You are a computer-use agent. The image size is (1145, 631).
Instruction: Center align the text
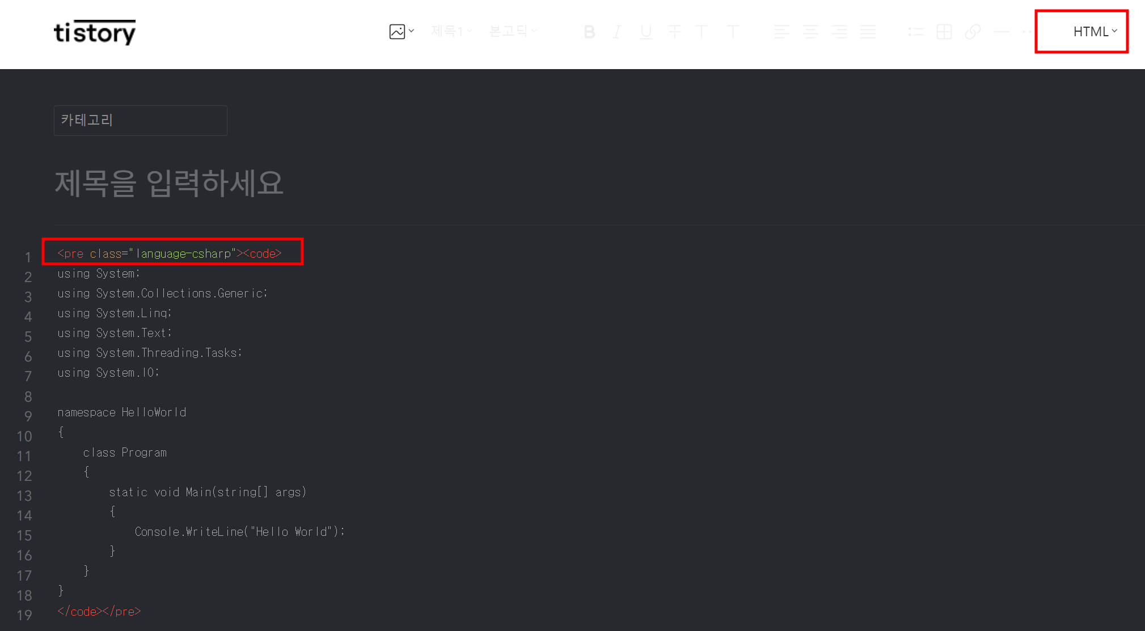tap(810, 32)
